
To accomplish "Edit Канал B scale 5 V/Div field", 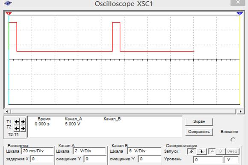I will 144,151.
